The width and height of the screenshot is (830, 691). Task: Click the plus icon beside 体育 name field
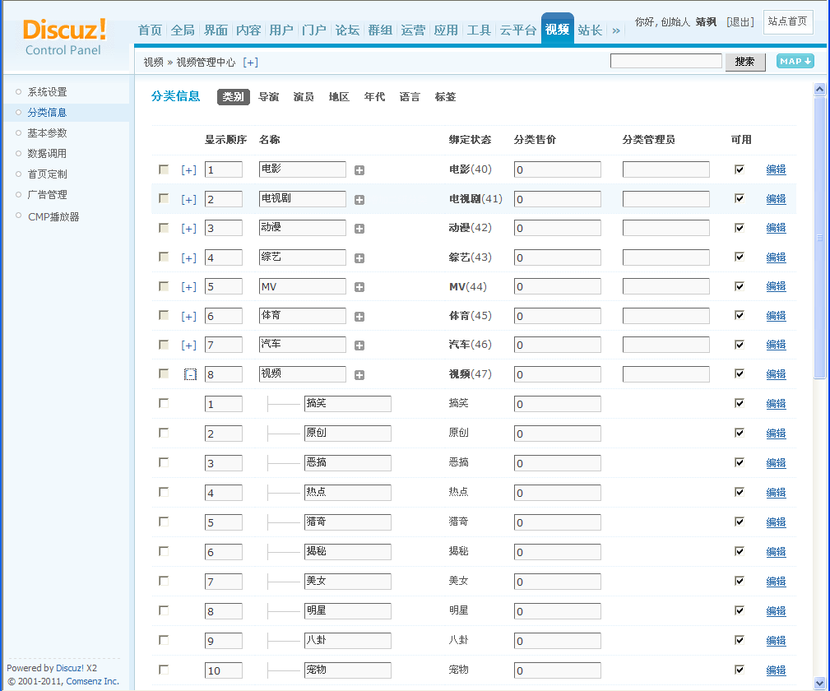click(x=359, y=317)
